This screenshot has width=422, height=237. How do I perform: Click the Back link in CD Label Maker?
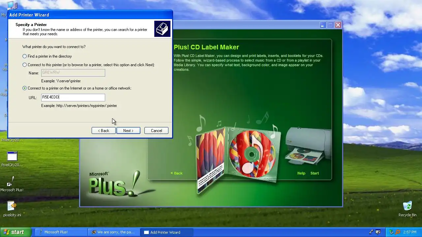176,173
